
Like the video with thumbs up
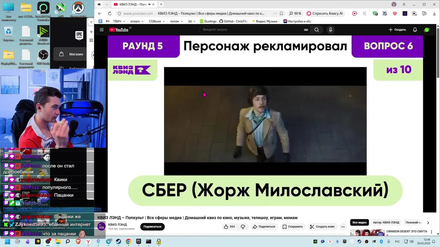pos(229,227)
